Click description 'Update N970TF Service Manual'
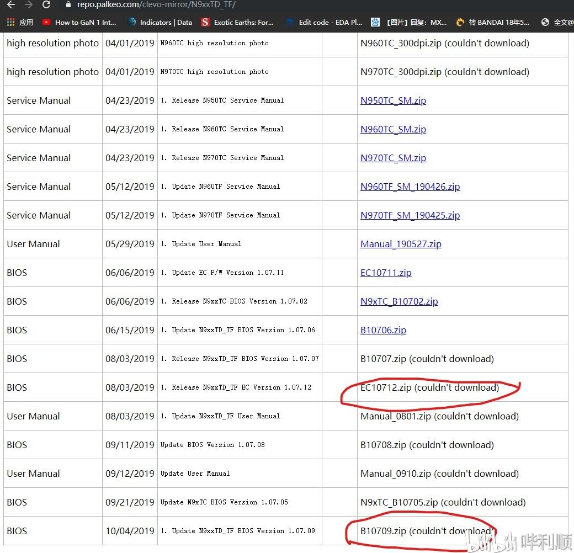The image size is (574, 553). [220, 215]
